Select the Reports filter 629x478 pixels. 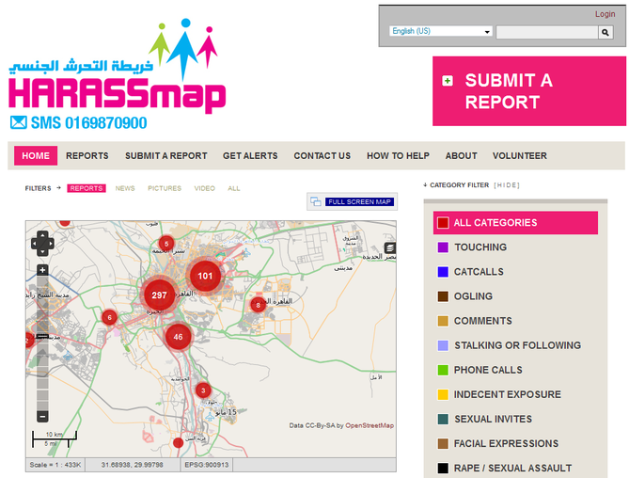(x=86, y=188)
